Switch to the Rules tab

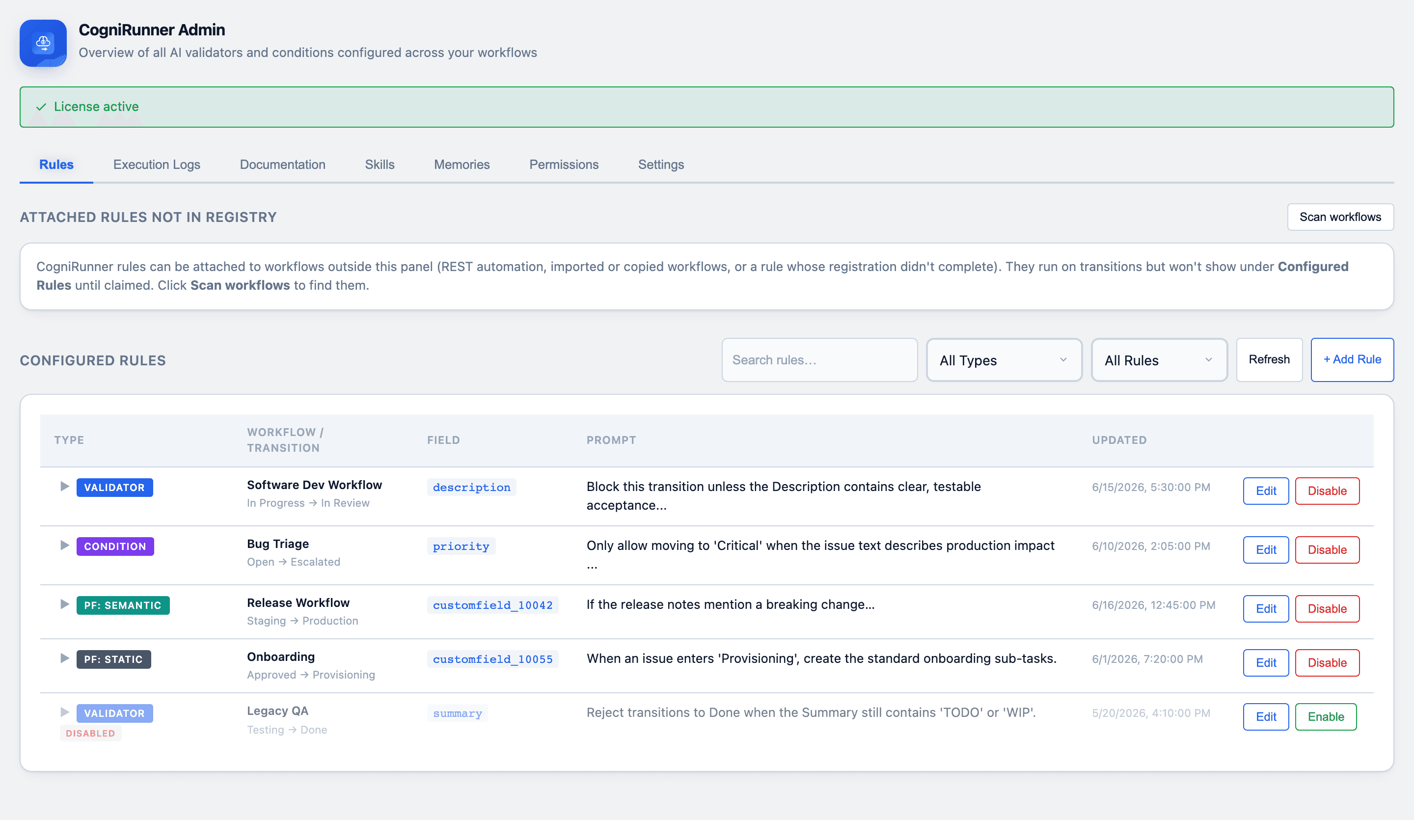pyautogui.click(x=56, y=164)
